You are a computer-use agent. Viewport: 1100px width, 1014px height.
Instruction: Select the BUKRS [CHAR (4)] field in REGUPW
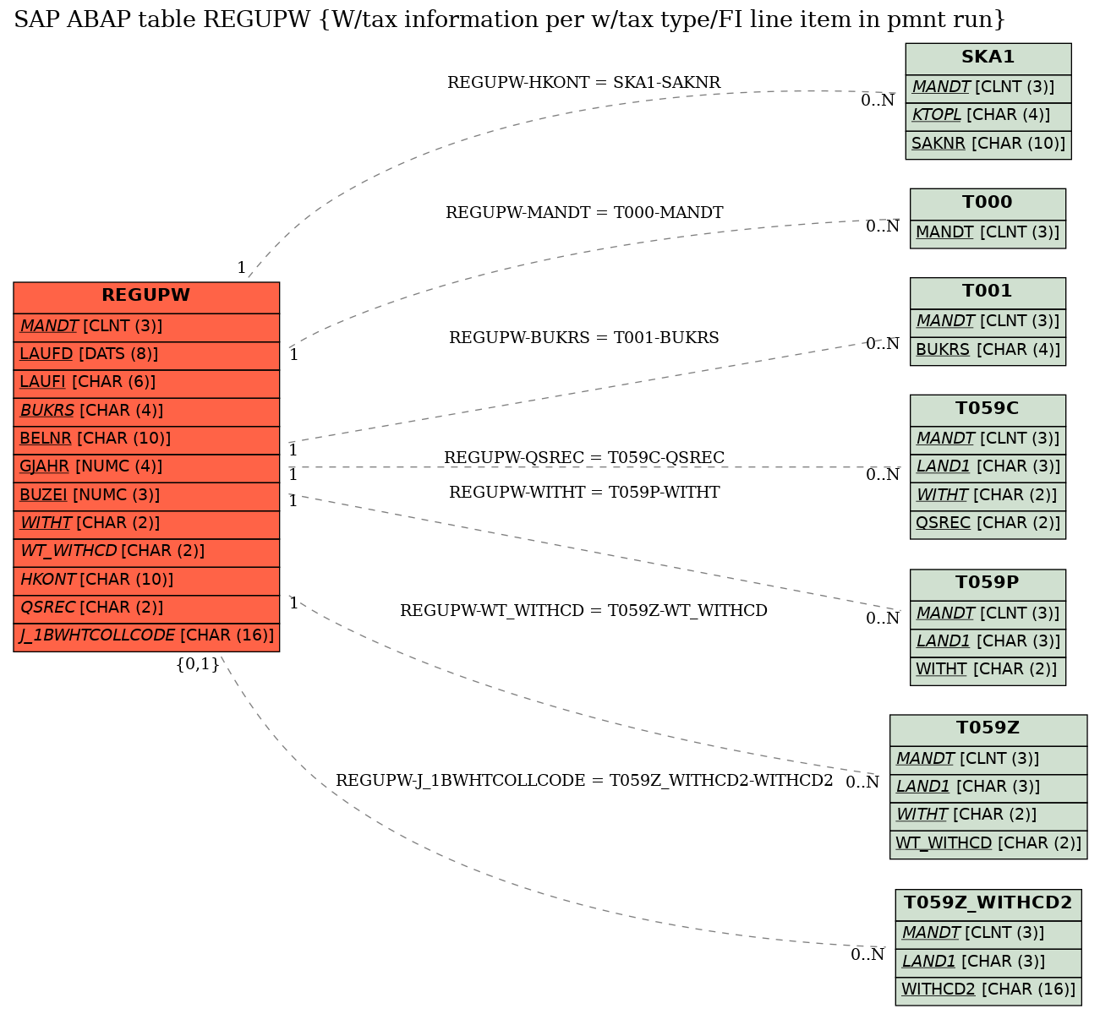click(146, 412)
